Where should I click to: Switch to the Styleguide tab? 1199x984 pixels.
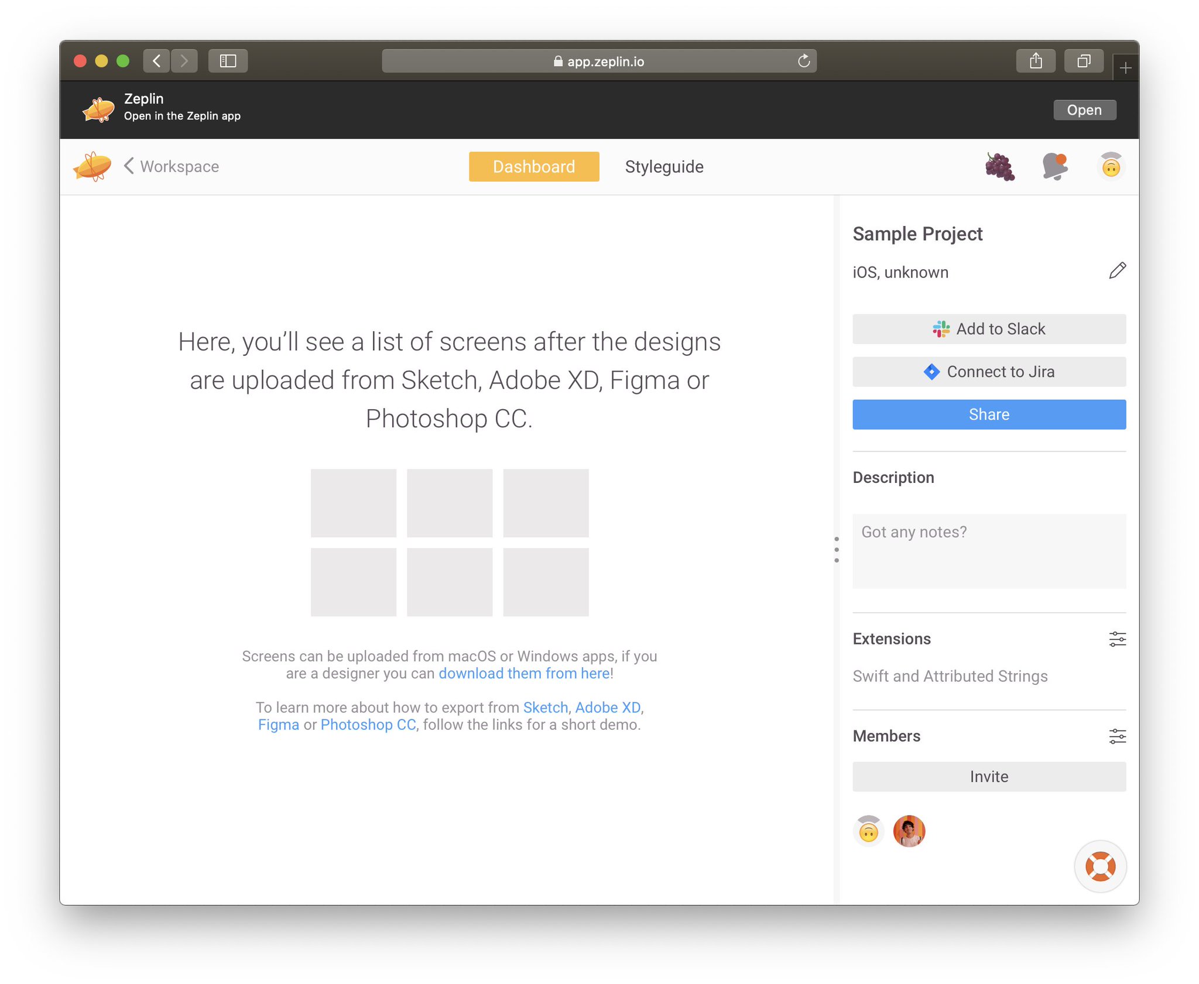(x=664, y=167)
